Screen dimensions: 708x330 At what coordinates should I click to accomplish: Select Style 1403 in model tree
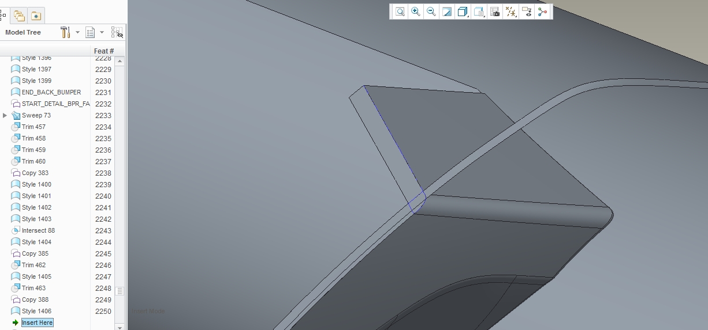(x=36, y=219)
